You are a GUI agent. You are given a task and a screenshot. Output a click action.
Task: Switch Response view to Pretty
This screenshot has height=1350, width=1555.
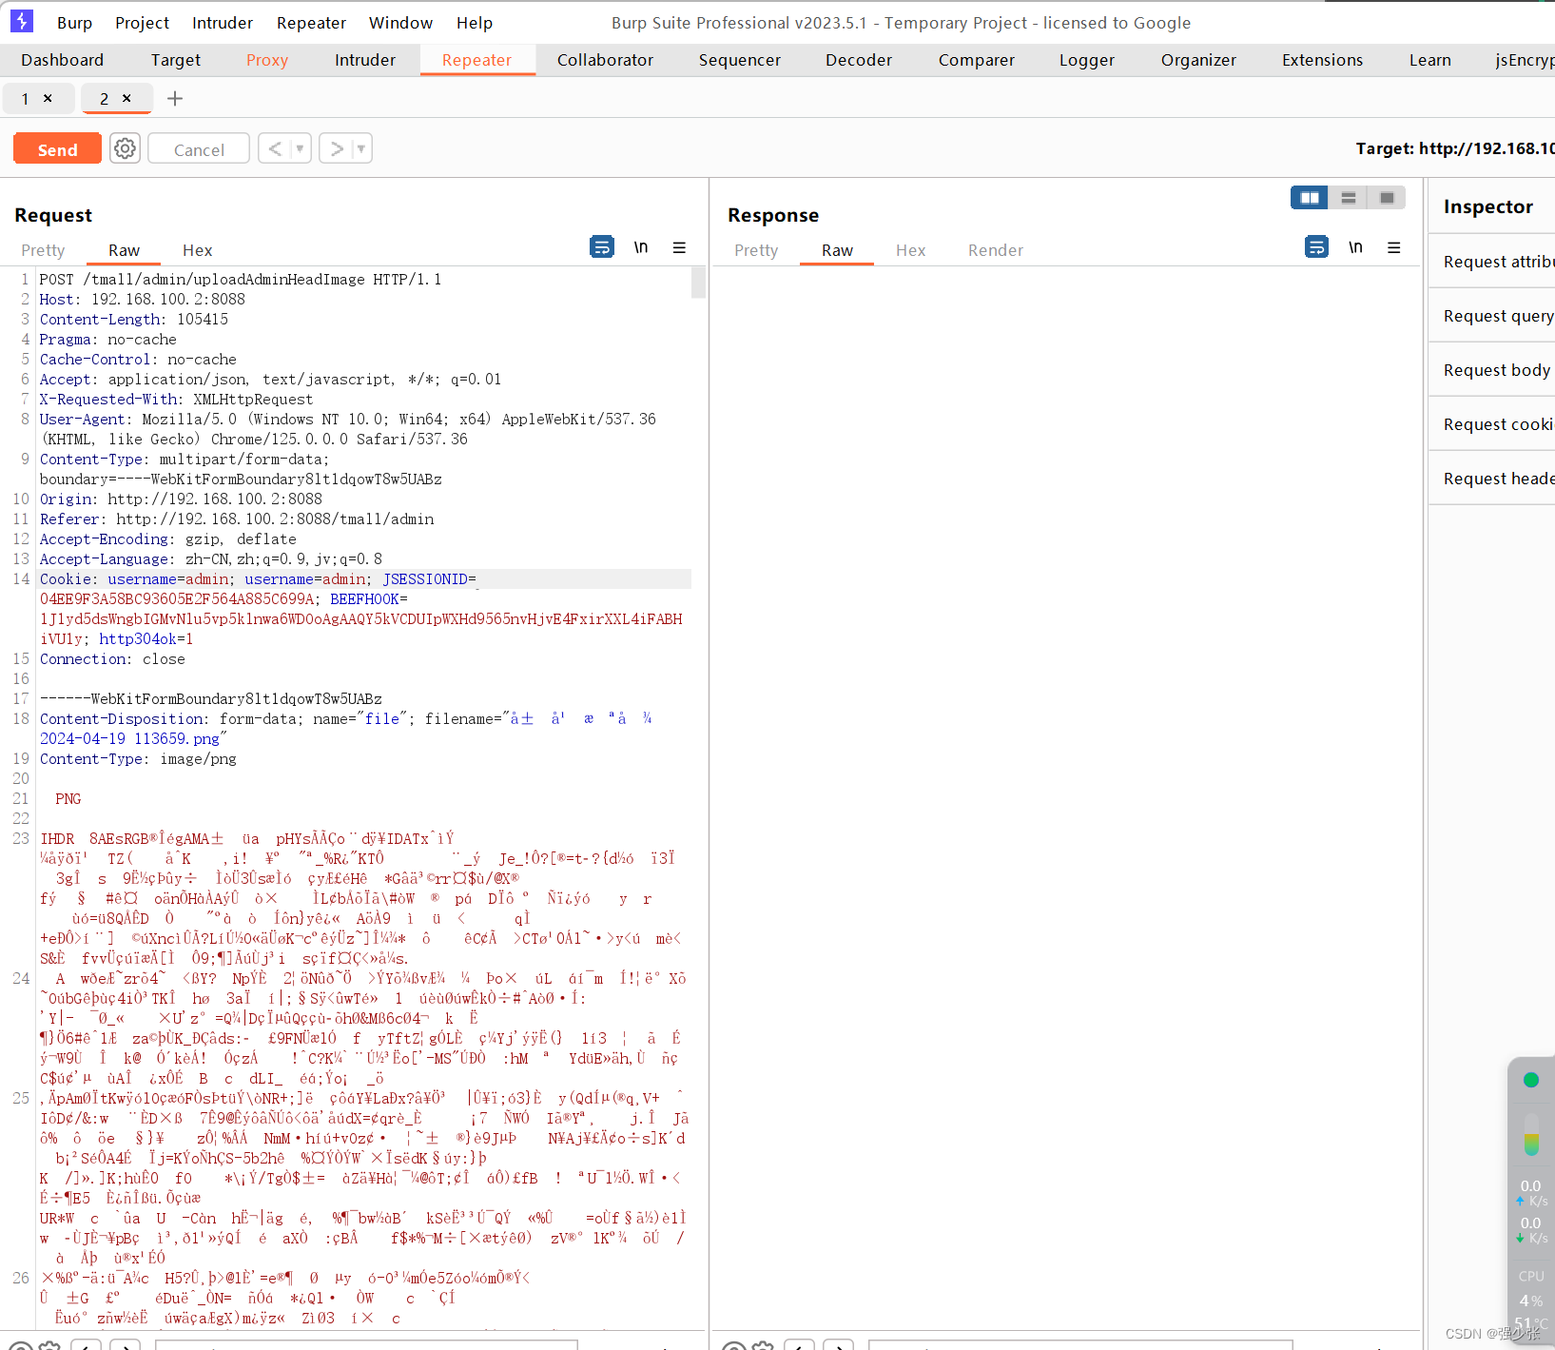pos(756,250)
